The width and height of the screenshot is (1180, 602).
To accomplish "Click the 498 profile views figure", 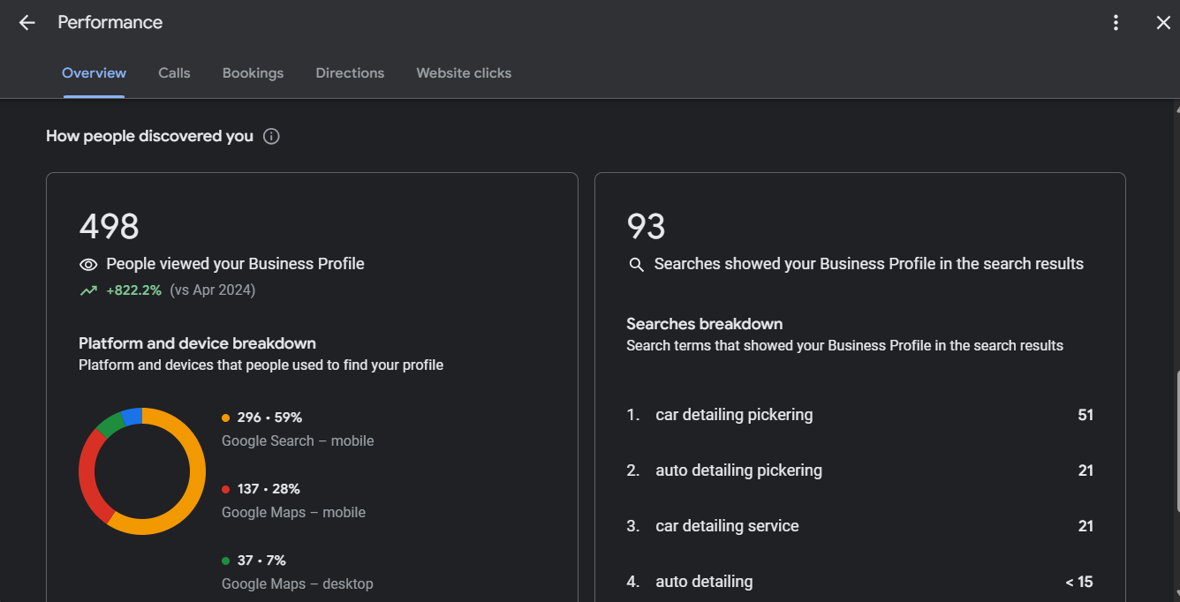I will (x=109, y=227).
